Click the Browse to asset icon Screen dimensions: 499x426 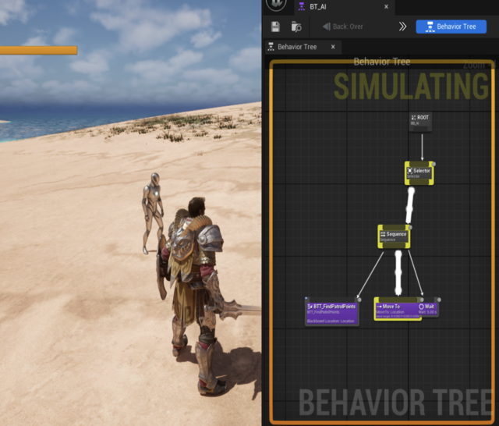tap(296, 27)
